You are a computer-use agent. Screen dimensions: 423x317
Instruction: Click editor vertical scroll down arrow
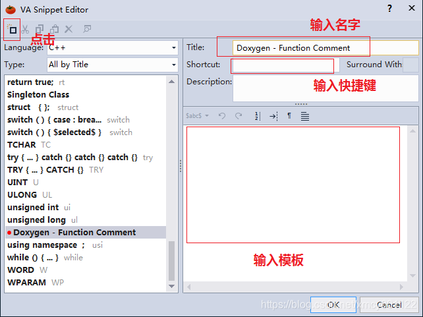tap(412, 275)
